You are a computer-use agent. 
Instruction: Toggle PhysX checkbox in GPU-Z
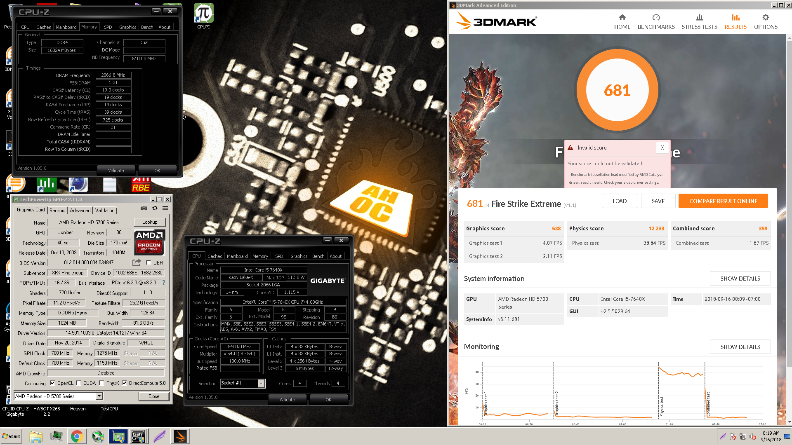tap(101, 383)
